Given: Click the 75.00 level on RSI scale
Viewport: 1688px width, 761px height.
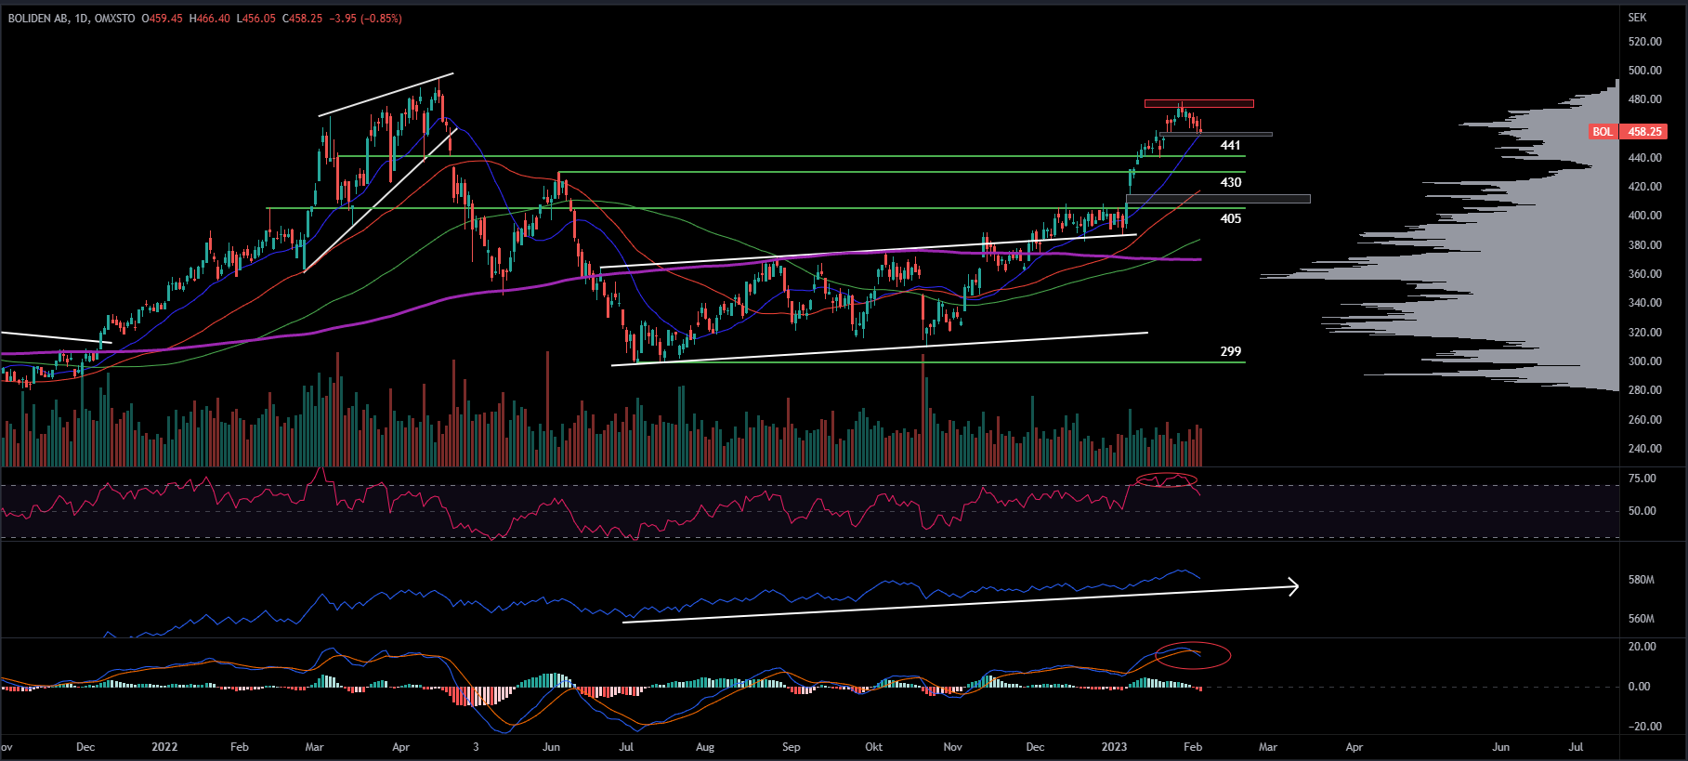Looking at the screenshot, I should coord(1642,479).
